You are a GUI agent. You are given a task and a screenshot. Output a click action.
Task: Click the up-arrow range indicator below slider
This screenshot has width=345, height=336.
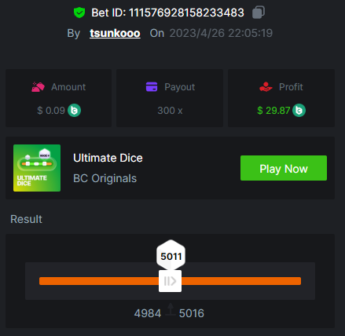coord(171,309)
